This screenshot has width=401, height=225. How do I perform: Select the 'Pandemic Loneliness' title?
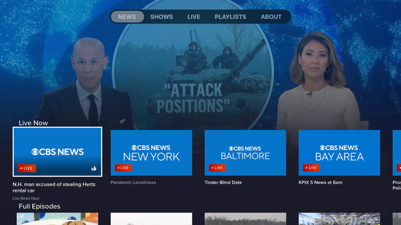pos(133,182)
